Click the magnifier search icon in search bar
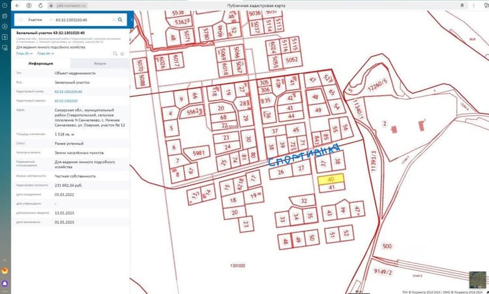 [120, 20]
